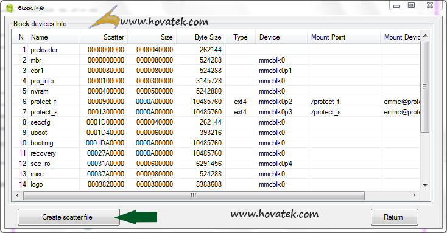Minimize the Block Info window
447x233 pixels.
point(396,5)
